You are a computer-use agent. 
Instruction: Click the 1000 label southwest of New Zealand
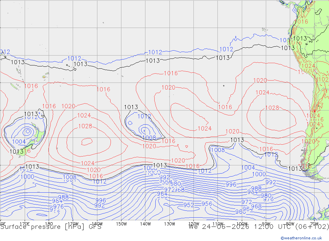(27, 177)
